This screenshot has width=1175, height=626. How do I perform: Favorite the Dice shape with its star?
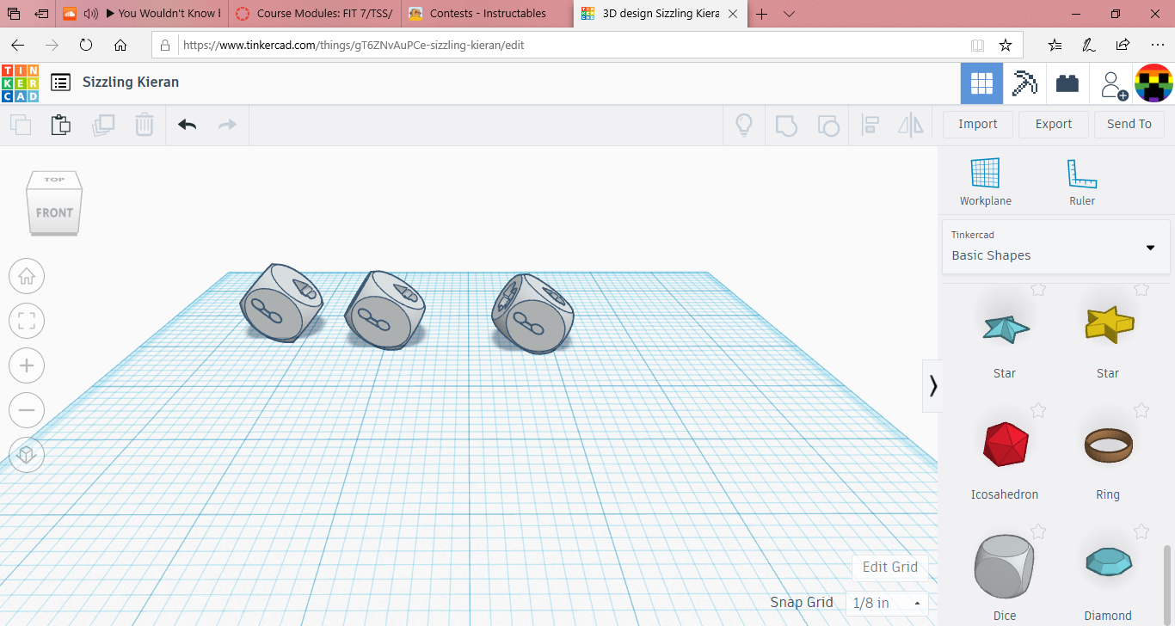1038,532
